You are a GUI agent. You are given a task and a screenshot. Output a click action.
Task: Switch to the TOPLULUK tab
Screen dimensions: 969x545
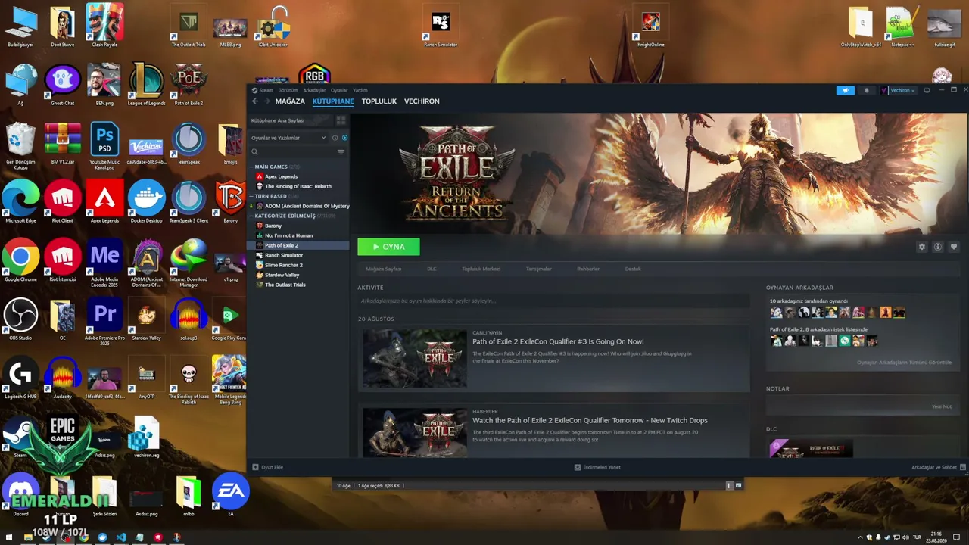(379, 101)
